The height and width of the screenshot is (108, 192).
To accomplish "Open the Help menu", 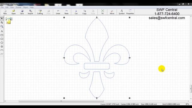I will pos(32,7).
